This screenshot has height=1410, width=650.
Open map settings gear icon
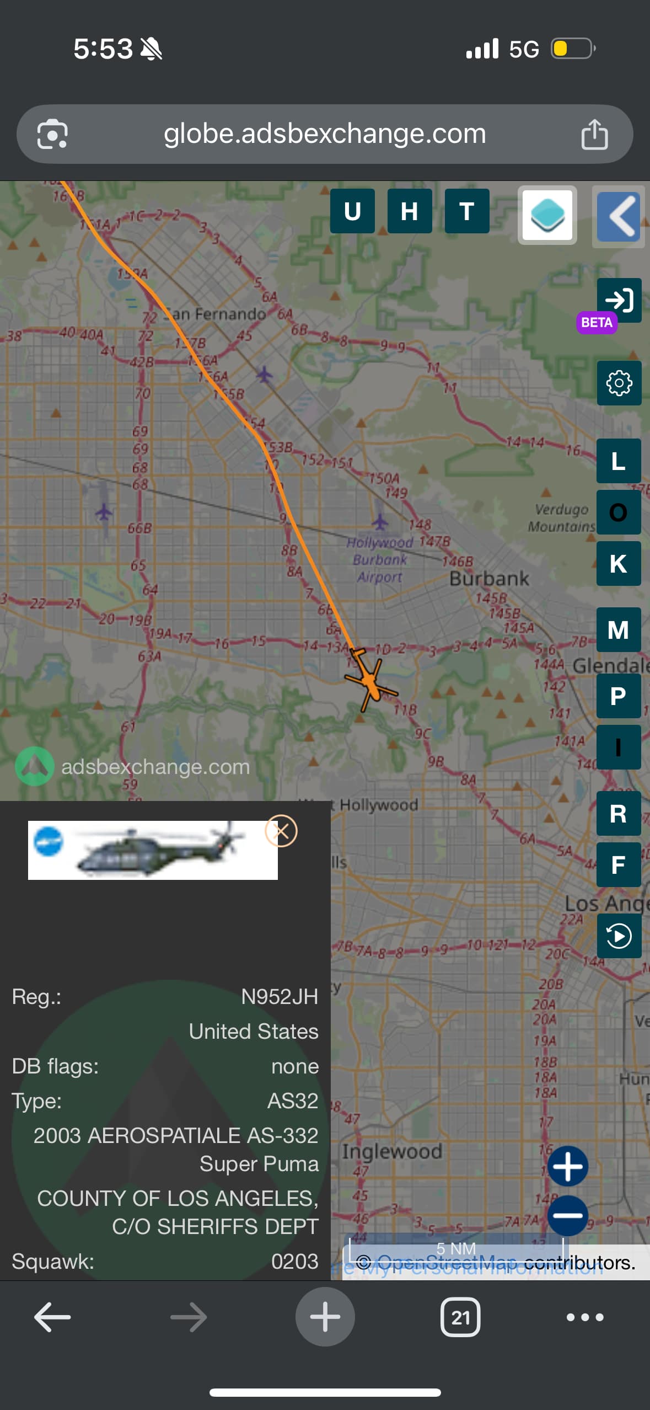click(x=619, y=383)
